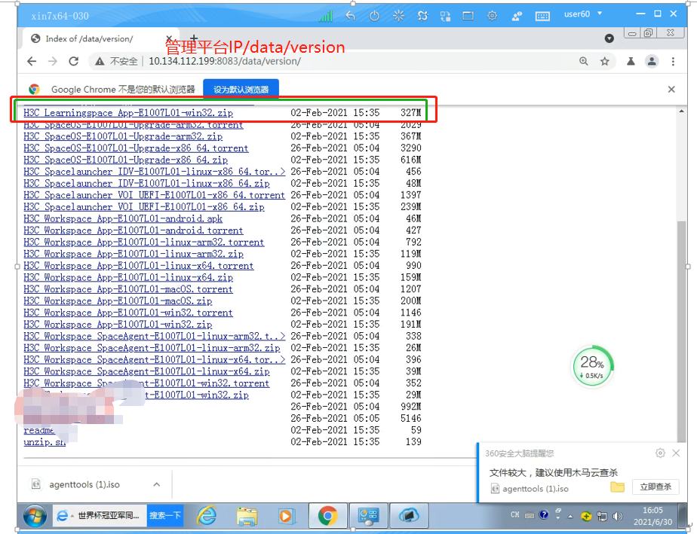Image resolution: width=697 pixels, height=534 pixels.
Task: Open client settings gear icon
Action: (492, 16)
